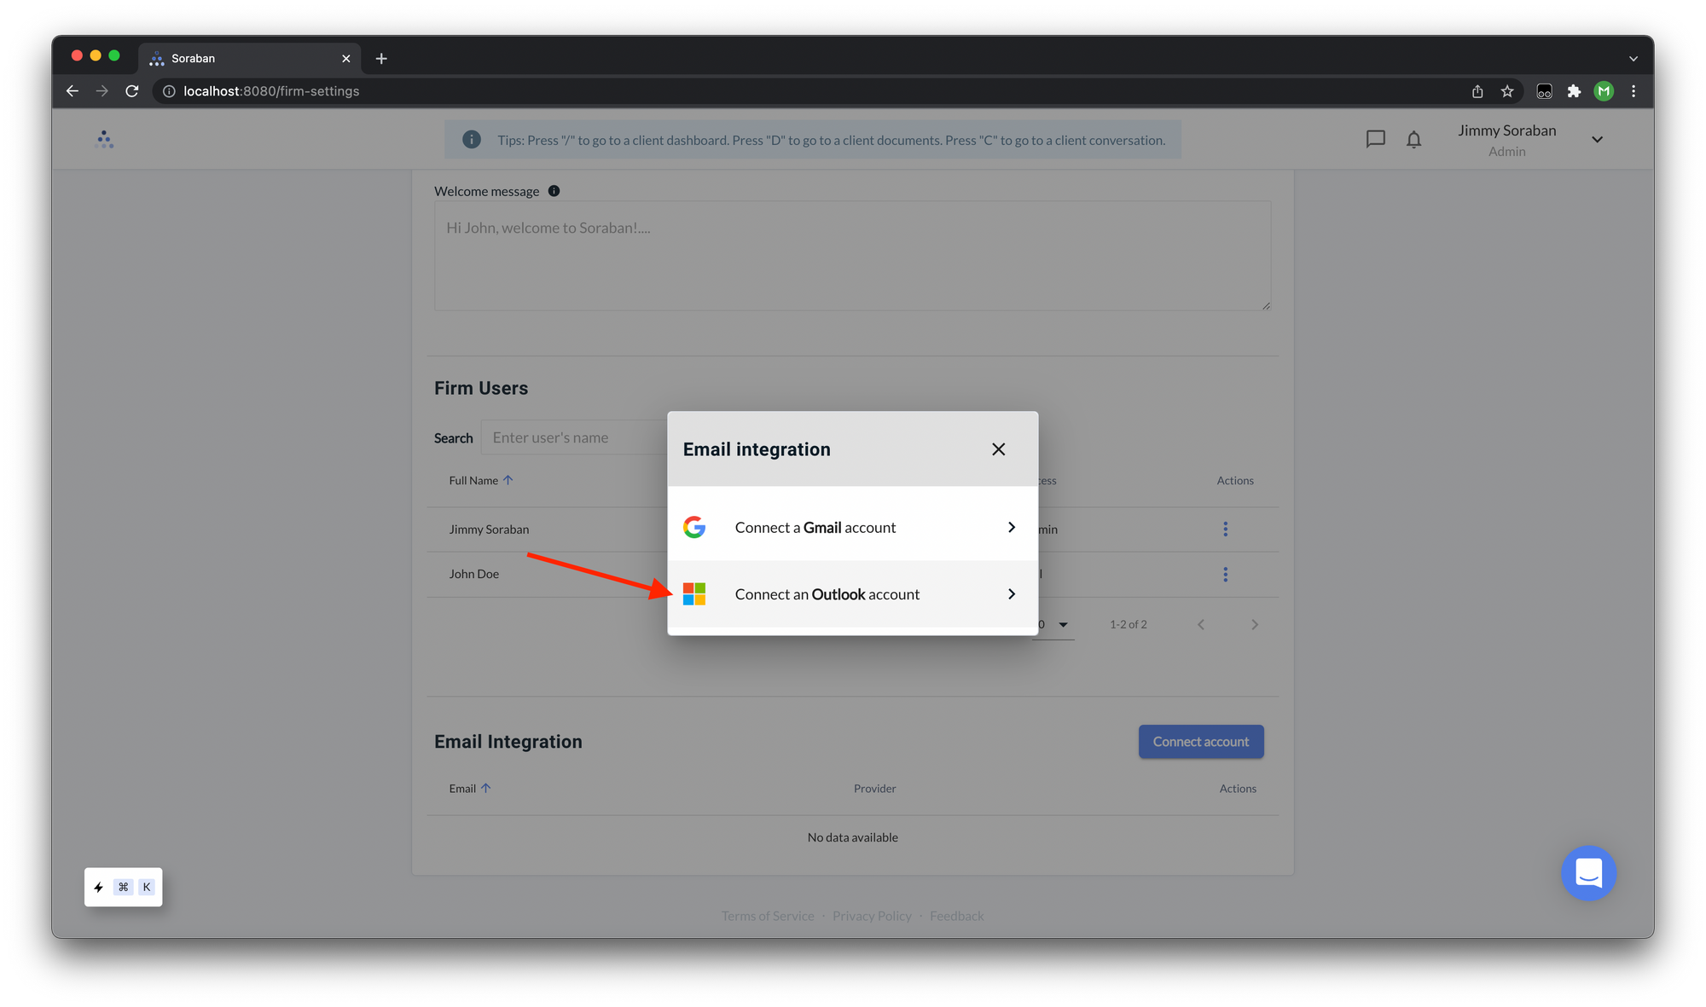Click the Welcome message info icon

(x=554, y=191)
